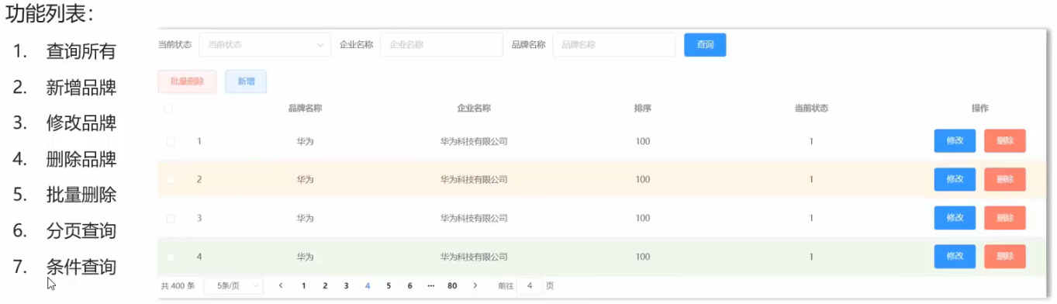The image size is (1057, 304).
Task: Click brand name 华为 in row 4
Action: [x=305, y=257]
